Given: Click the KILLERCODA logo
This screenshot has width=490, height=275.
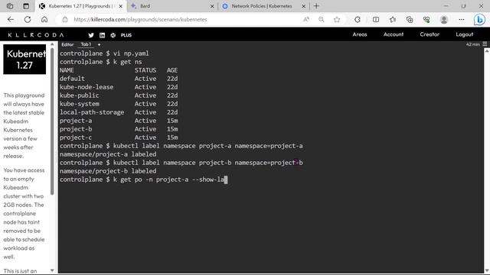Looking at the screenshot, I should (x=36, y=35).
